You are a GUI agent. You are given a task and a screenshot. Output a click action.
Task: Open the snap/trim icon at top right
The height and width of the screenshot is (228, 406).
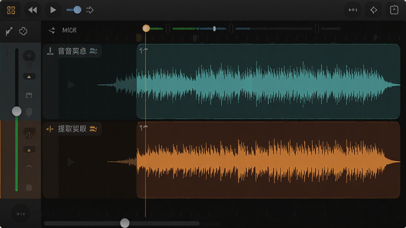tap(353, 10)
